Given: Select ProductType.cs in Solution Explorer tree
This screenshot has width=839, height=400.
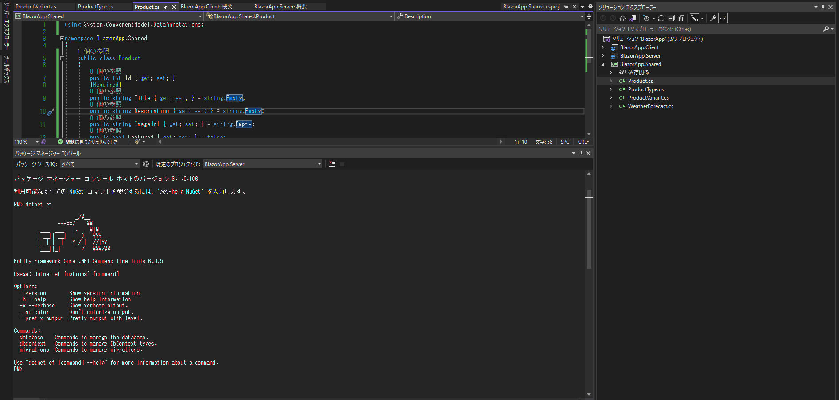Looking at the screenshot, I should tap(646, 89).
